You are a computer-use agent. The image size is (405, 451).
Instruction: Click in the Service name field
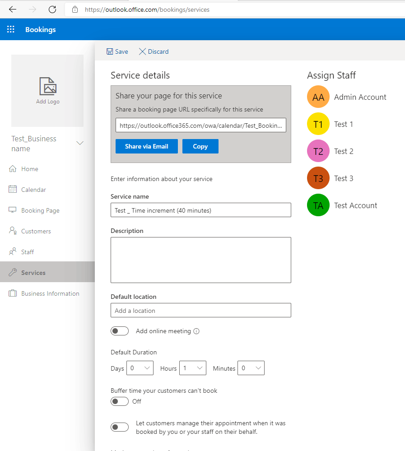[x=201, y=210]
